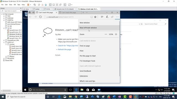The height and width of the screenshot is (99, 177).
Task: Open the File menu in VMware
Action: 2,5
